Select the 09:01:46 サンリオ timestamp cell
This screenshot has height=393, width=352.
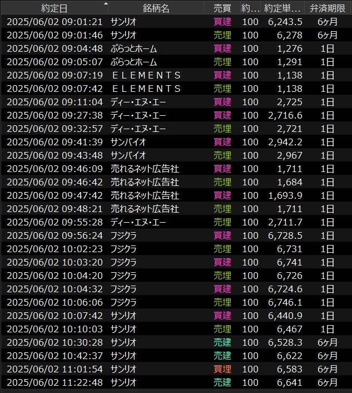(54, 35)
